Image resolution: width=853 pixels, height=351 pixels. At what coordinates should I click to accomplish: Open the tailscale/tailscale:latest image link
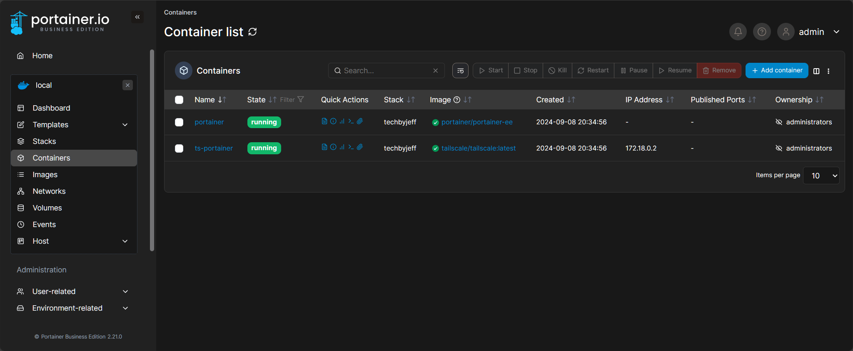(479, 148)
